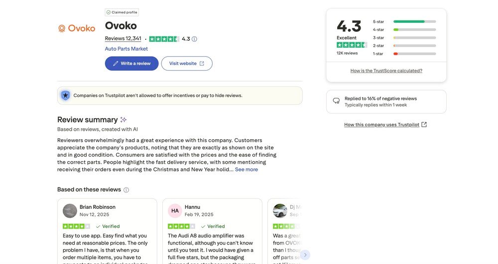Click the 12K reviews text
This screenshot has width=498, height=264.
(347, 53)
